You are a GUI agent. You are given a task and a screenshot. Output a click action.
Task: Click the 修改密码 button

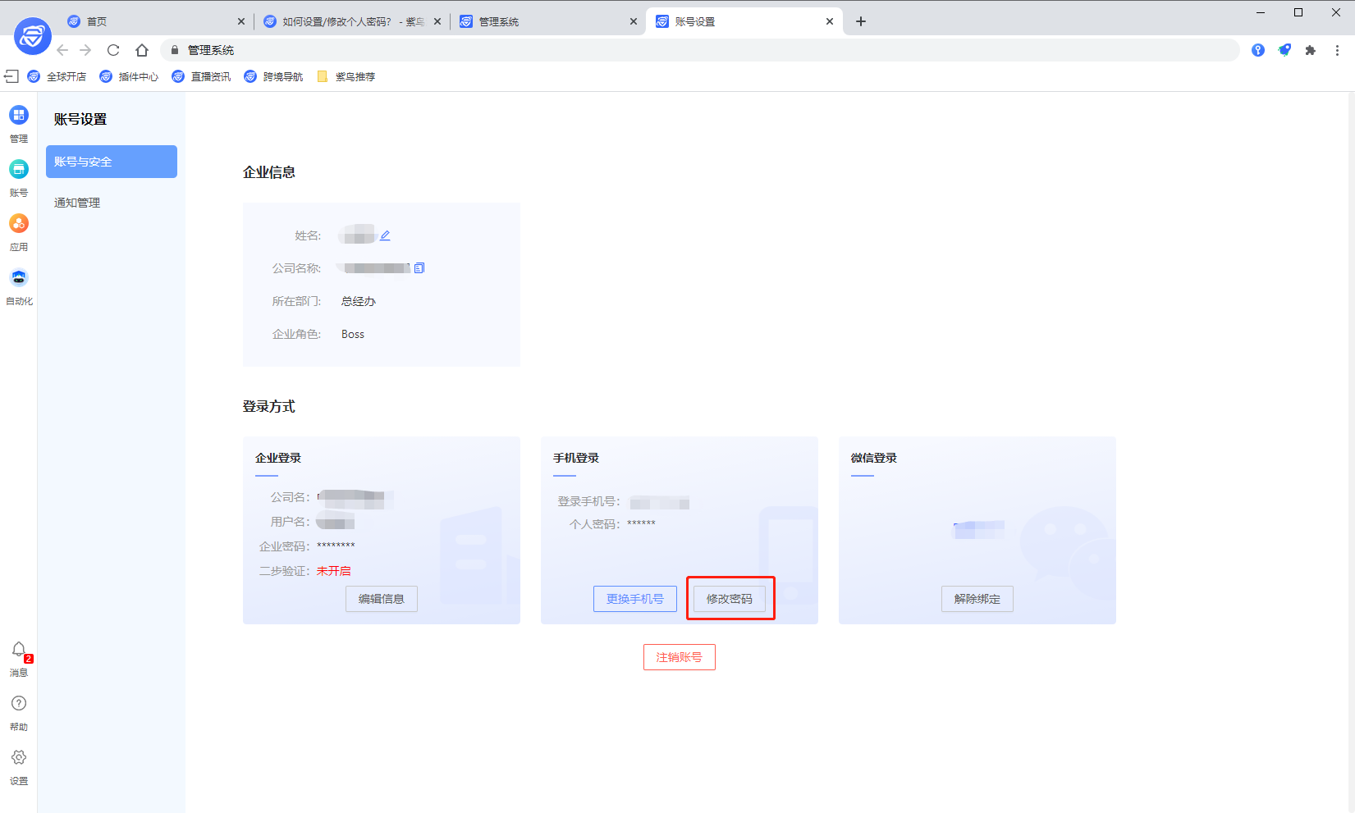tap(730, 598)
